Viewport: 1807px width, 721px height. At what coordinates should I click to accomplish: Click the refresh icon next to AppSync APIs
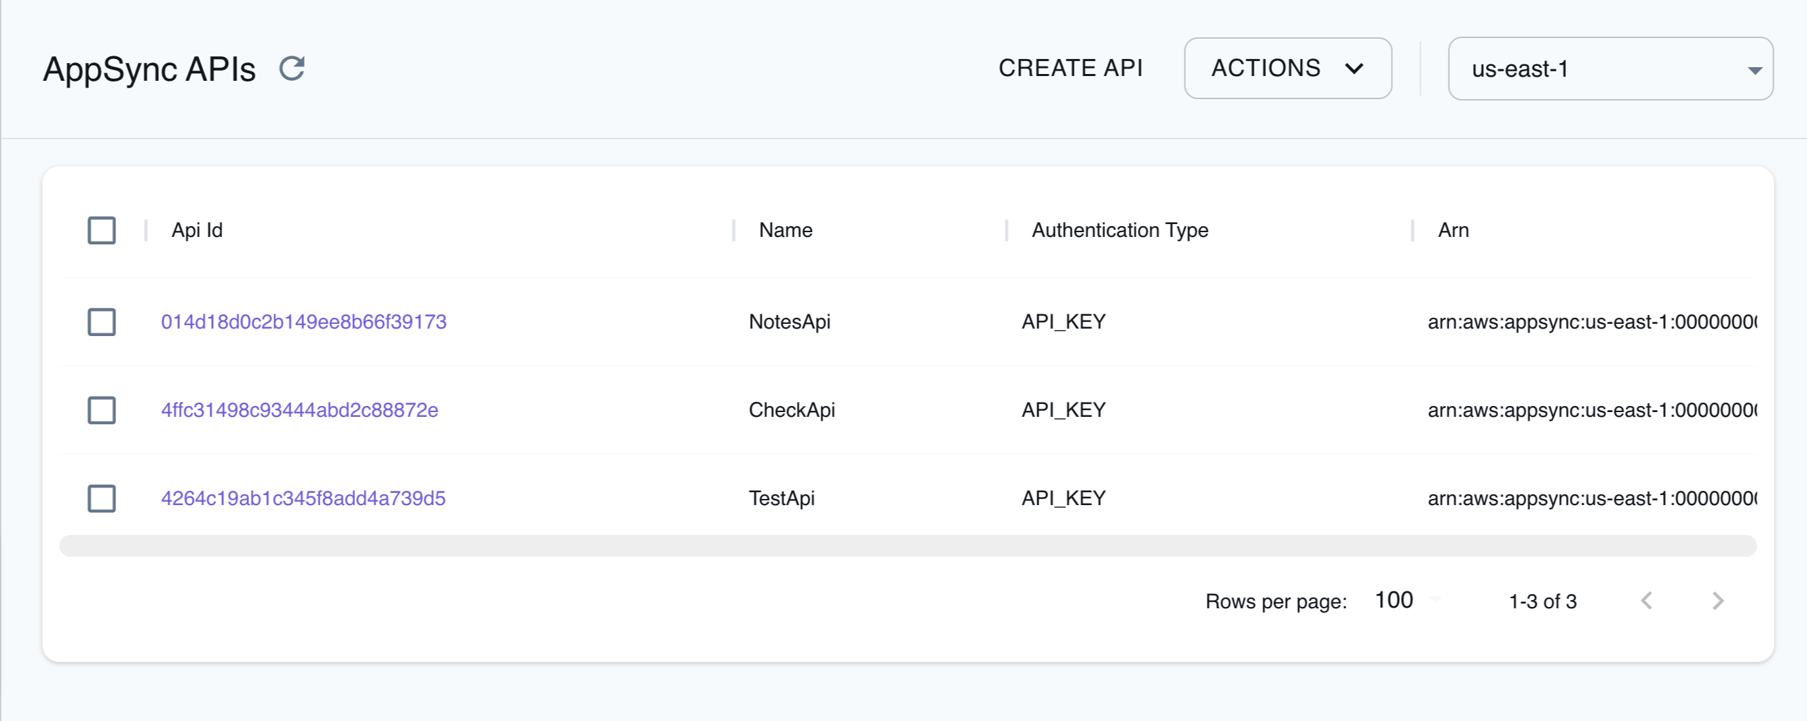[292, 68]
